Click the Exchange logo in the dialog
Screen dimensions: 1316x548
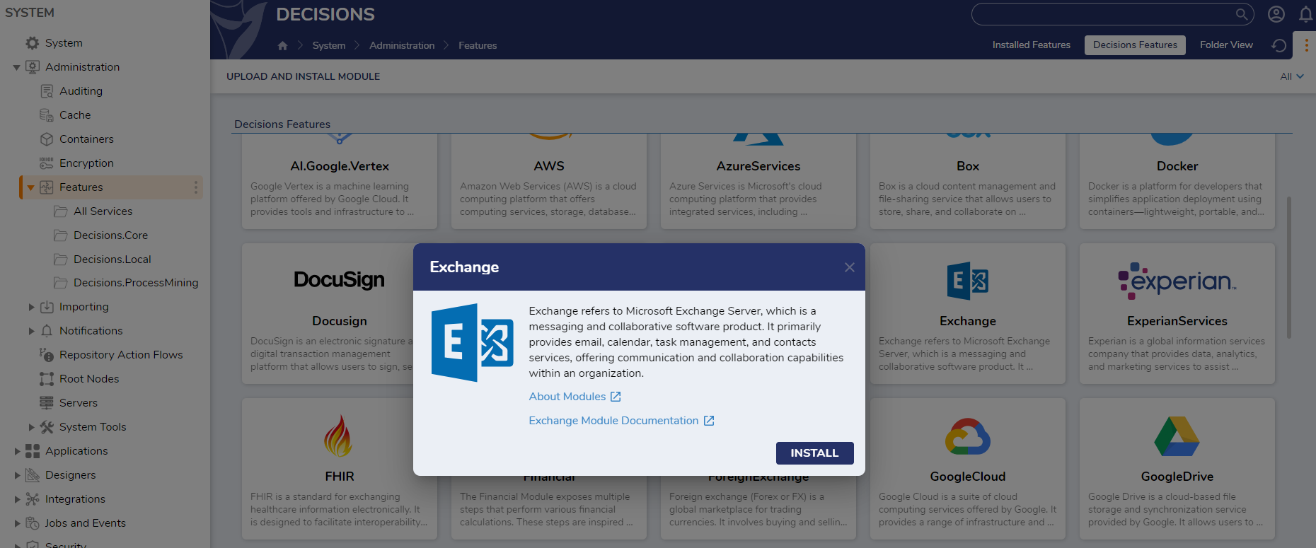[x=473, y=342]
